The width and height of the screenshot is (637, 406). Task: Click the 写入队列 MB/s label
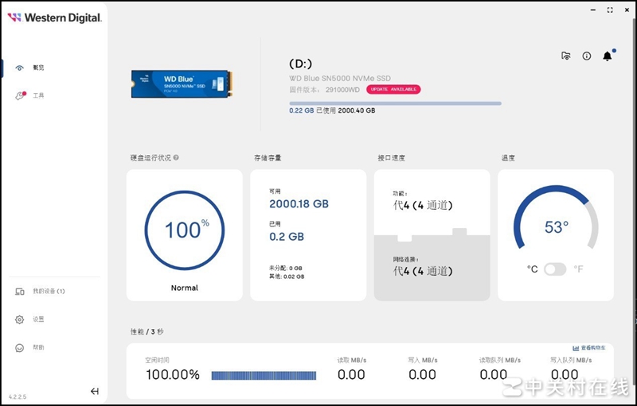click(571, 360)
